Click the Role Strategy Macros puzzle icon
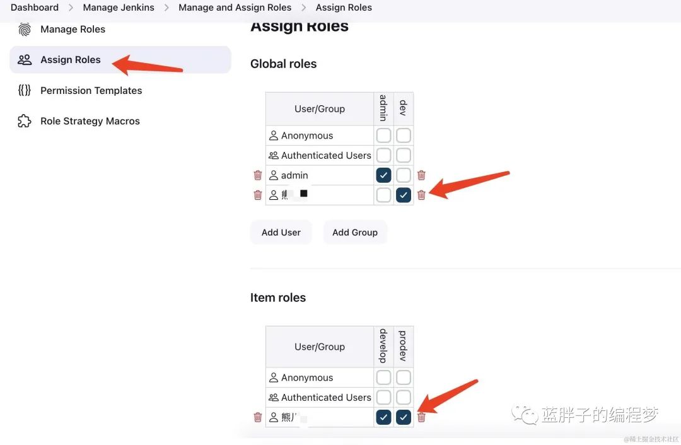 click(x=25, y=120)
